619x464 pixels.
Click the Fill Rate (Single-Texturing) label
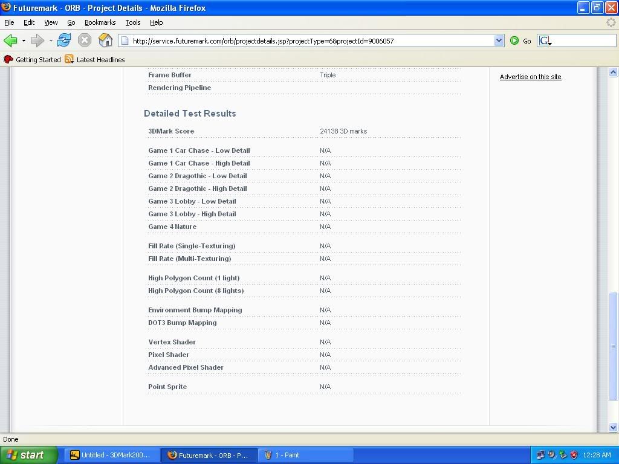192,246
